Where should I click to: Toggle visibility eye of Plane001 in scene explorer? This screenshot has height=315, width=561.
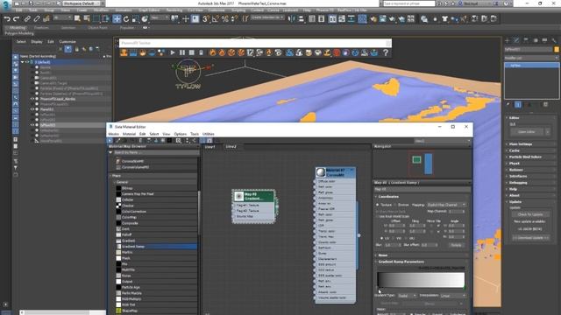[x=32, y=109]
